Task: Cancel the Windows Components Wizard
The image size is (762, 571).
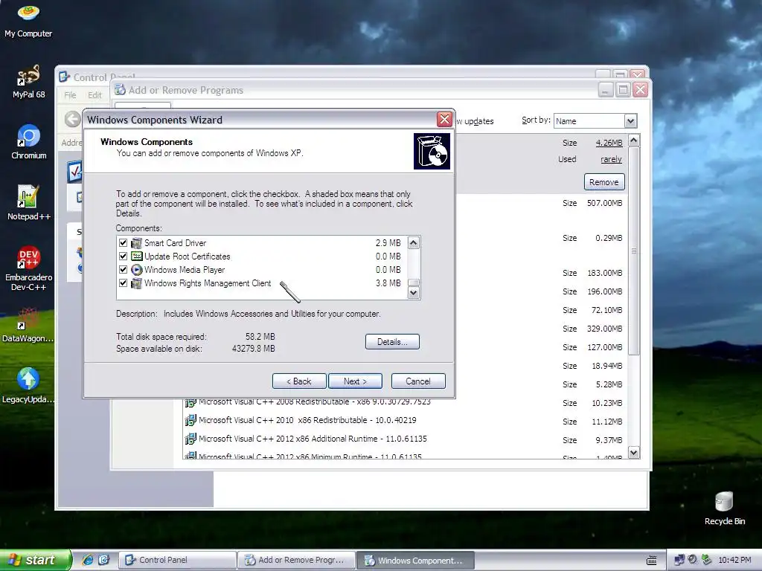Action: [x=418, y=381]
